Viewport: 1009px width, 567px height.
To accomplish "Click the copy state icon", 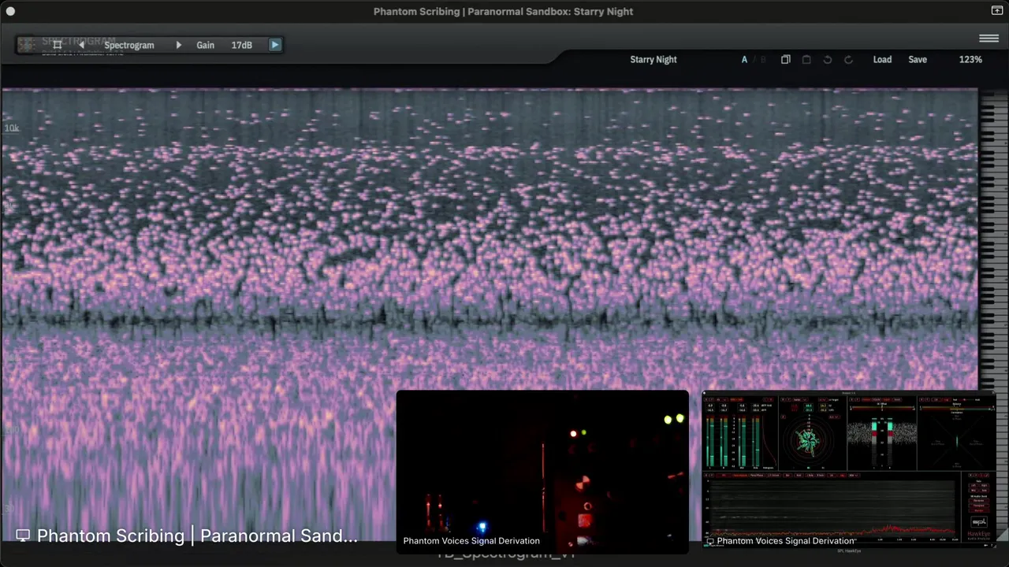I will click(x=786, y=59).
